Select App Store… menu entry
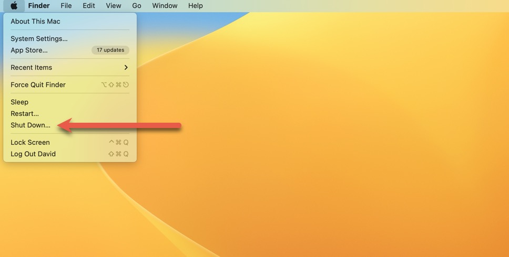Image resolution: width=509 pixels, height=257 pixels. [70, 50]
